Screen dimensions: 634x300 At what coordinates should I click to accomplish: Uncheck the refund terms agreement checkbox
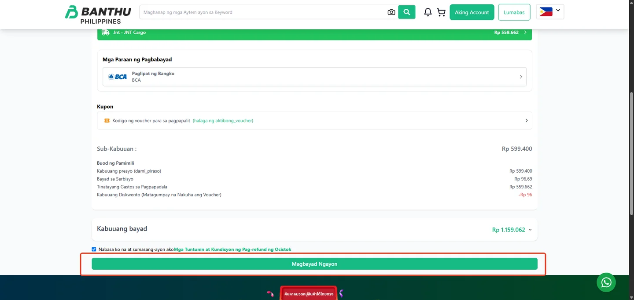point(94,249)
